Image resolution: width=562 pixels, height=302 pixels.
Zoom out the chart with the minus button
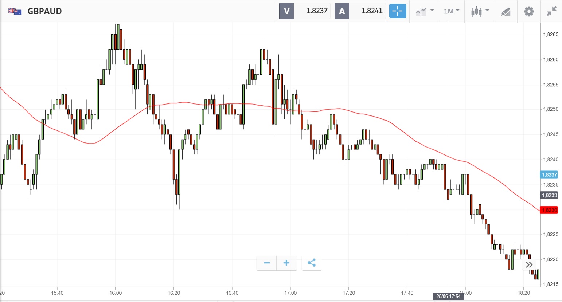(x=267, y=263)
